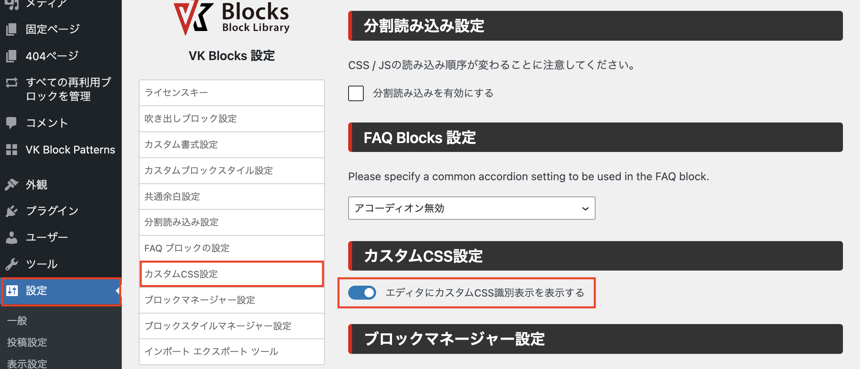Open the 設定 sidebar menu
Viewport: 860px width, 369px height.
coord(36,291)
